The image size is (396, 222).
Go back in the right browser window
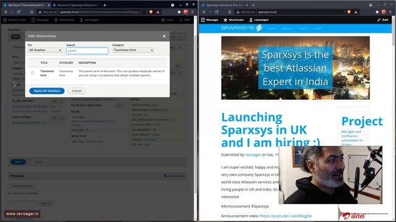coord(204,12)
